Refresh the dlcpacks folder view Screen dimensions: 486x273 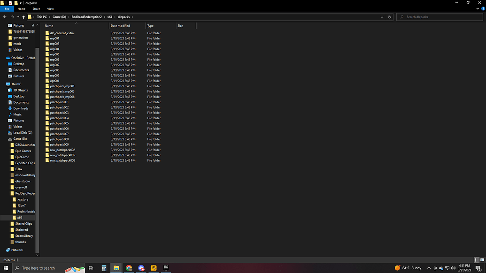point(389,17)
